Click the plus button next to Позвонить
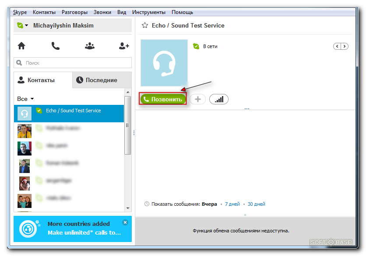 198,99
